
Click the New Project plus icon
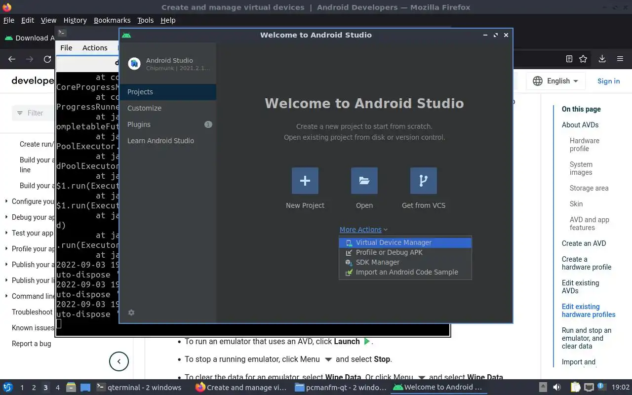305,181
